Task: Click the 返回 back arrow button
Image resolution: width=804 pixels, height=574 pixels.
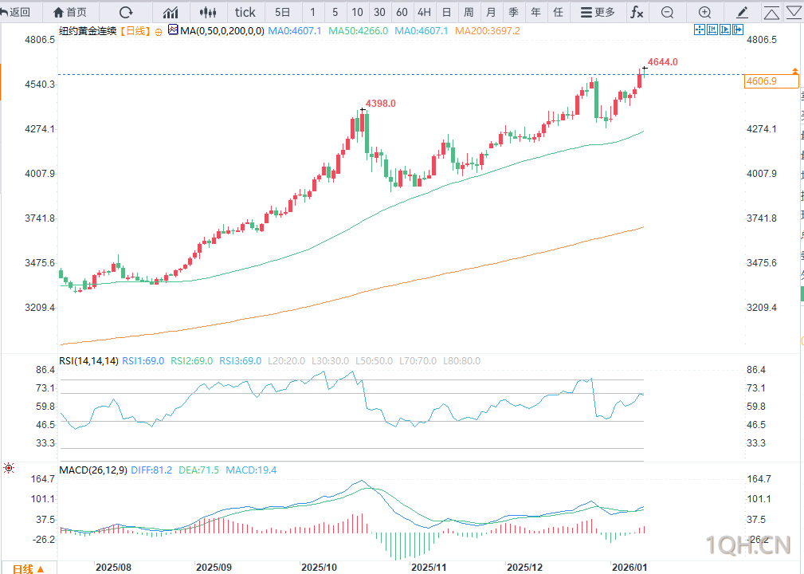Action: pos(17,12)
